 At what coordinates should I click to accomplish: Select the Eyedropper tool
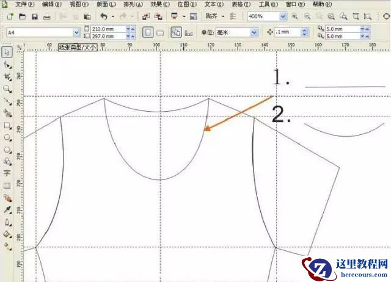(7, 210)
